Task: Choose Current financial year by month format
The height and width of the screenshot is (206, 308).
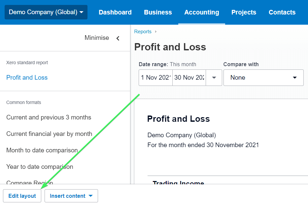Action: click(x=49, y=134)
